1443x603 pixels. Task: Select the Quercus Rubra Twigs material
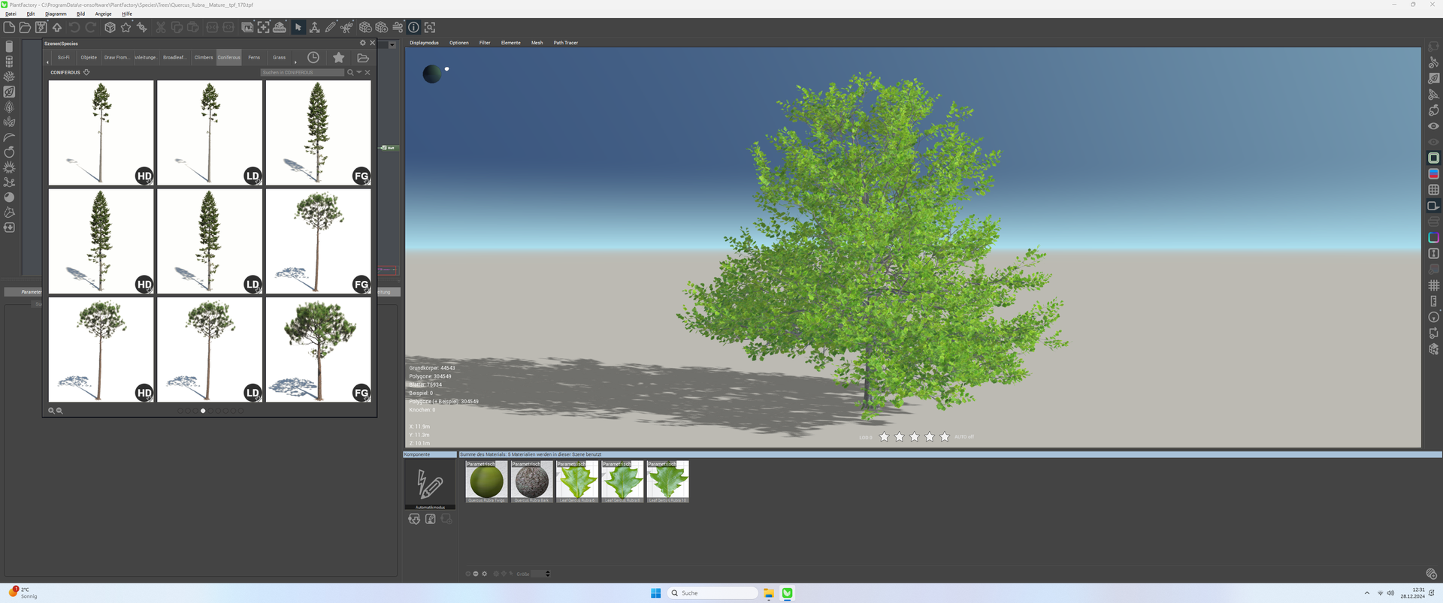tap(486, 481)
